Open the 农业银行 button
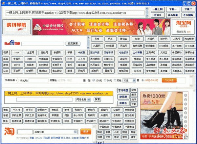 tap(91, 121)
